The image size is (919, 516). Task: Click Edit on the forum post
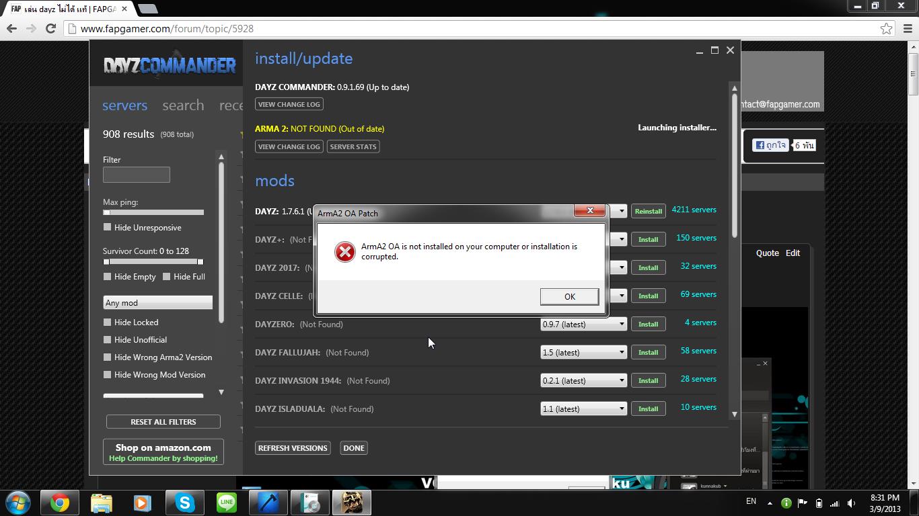[793, 253]
